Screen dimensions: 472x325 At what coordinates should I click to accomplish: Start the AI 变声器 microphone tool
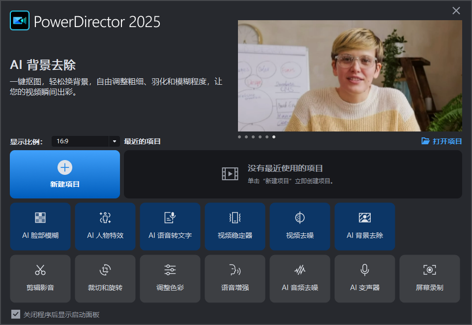click(365, 278)
